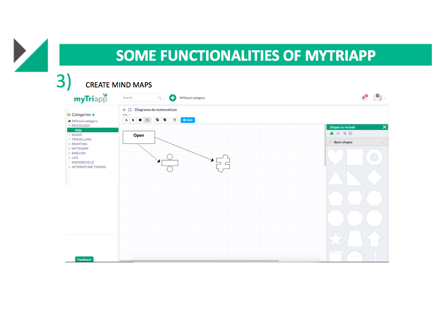This screenshot has height=309, width=437.
Task: Click the magnifier icon in the search box
Action: [160, 98]
